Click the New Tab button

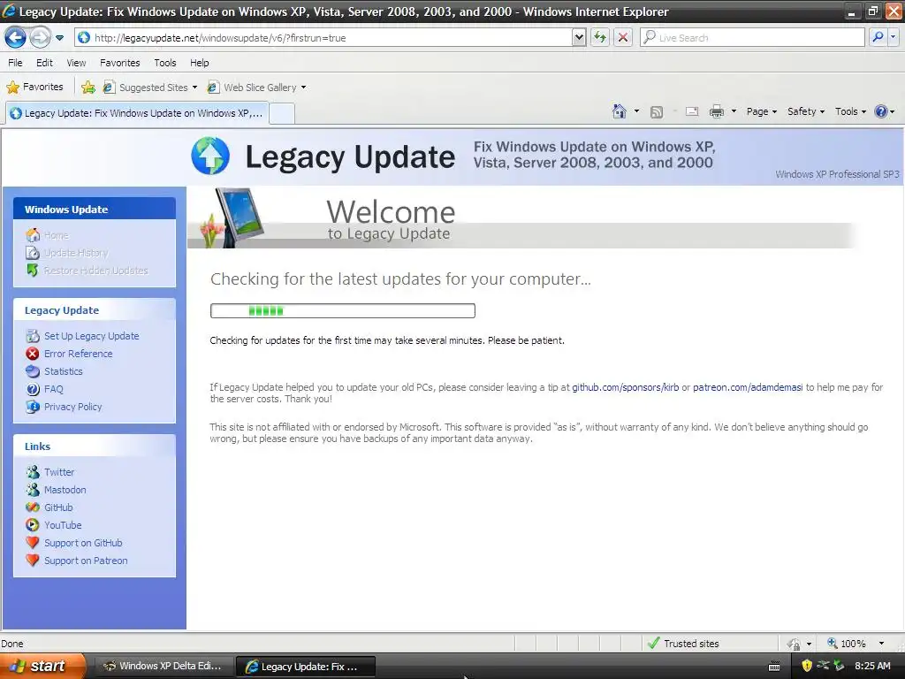(x=282, y=113)
